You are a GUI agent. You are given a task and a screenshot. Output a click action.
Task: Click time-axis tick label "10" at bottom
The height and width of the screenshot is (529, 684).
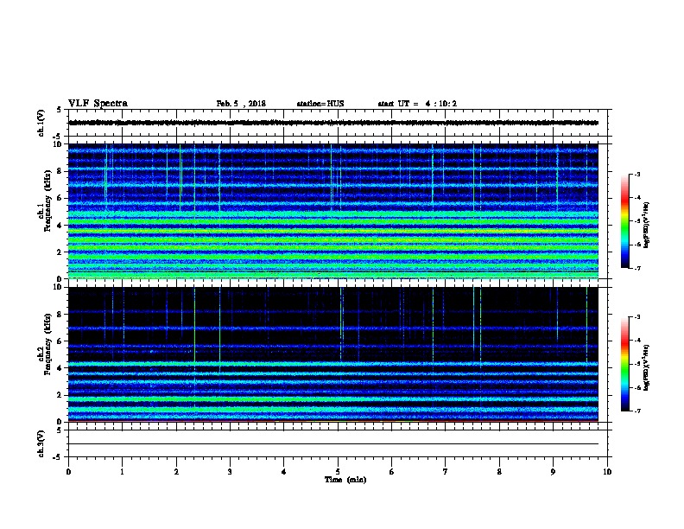(x=607, y=471)
